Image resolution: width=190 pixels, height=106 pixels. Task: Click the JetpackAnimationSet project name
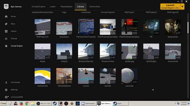(x=42, y=12)
